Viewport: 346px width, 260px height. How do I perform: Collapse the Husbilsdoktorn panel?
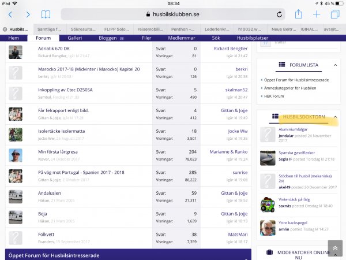[x=336, y=117]
